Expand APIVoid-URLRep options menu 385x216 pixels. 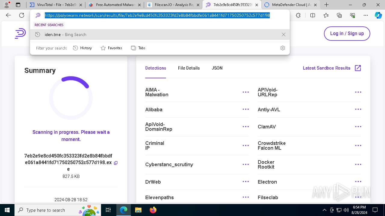pos(358,92)
